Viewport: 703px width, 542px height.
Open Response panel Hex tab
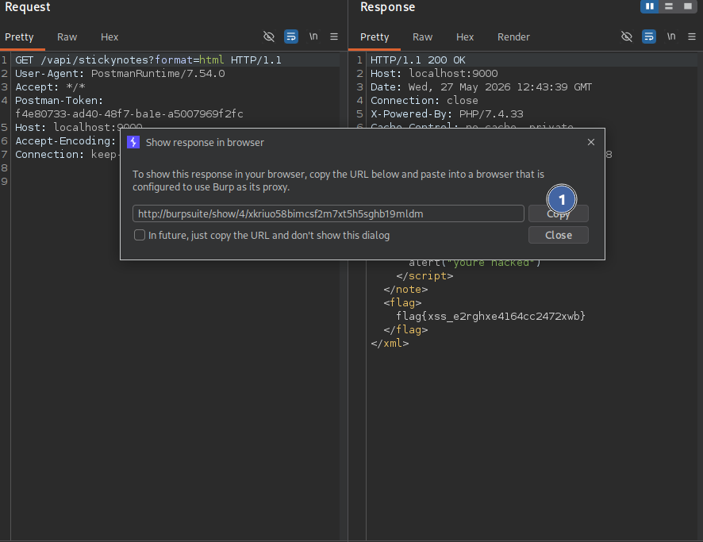click(x=465, y=37)
